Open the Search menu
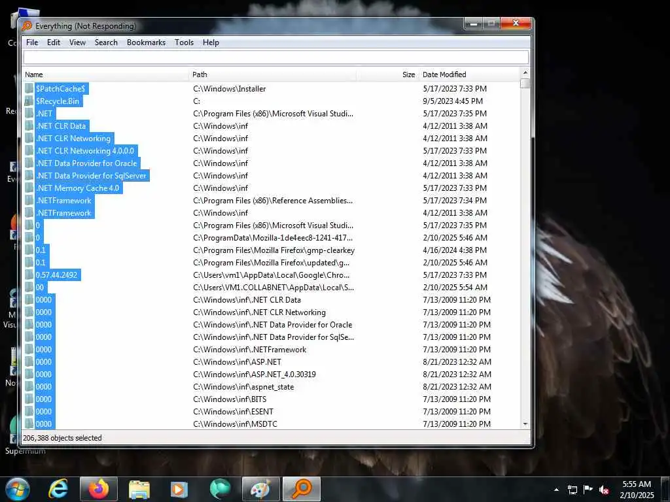 pos(106,42)
